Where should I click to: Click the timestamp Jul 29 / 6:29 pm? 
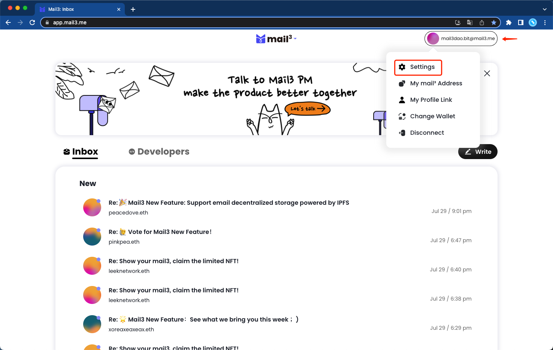(451, 328)
